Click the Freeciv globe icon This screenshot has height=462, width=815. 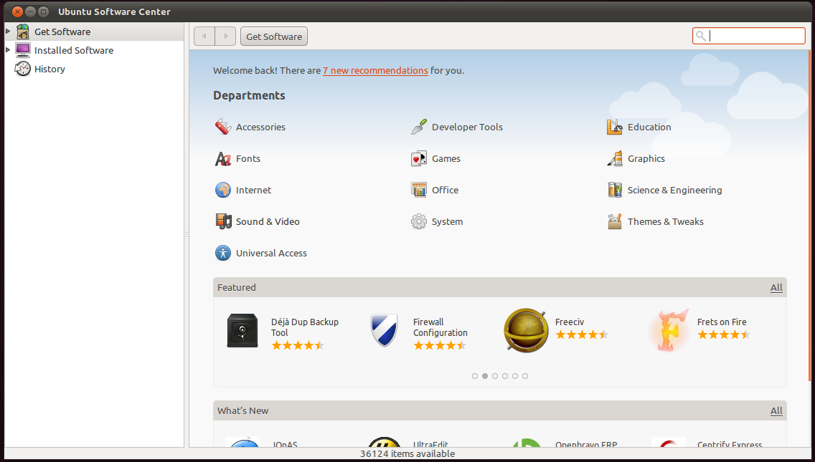point(526,331)
